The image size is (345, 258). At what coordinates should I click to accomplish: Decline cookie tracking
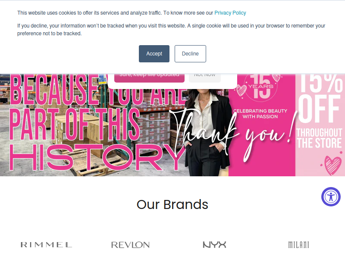190,54
